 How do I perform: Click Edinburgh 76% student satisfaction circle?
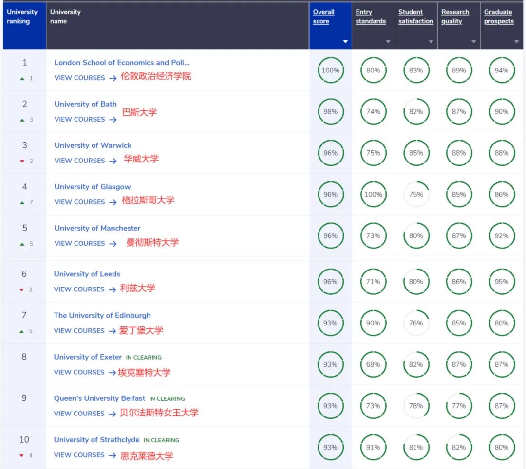pos(416,323)
